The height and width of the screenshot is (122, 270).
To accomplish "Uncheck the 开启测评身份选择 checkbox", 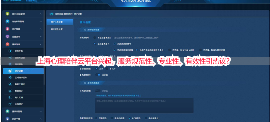I will tap(115, 50).
